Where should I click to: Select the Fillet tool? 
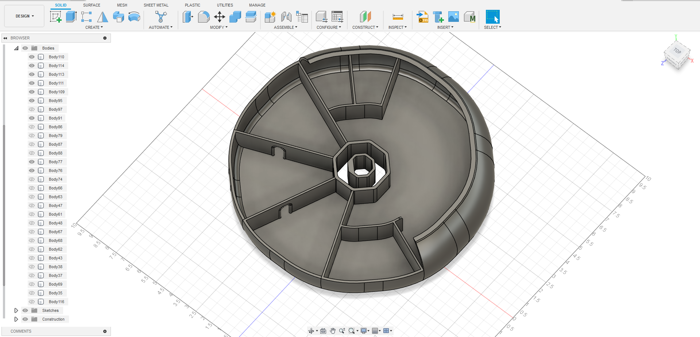(x=204, y=17)
